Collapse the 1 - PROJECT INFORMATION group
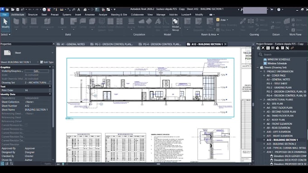This screenshot has height=173, width=308. point(261,71)
